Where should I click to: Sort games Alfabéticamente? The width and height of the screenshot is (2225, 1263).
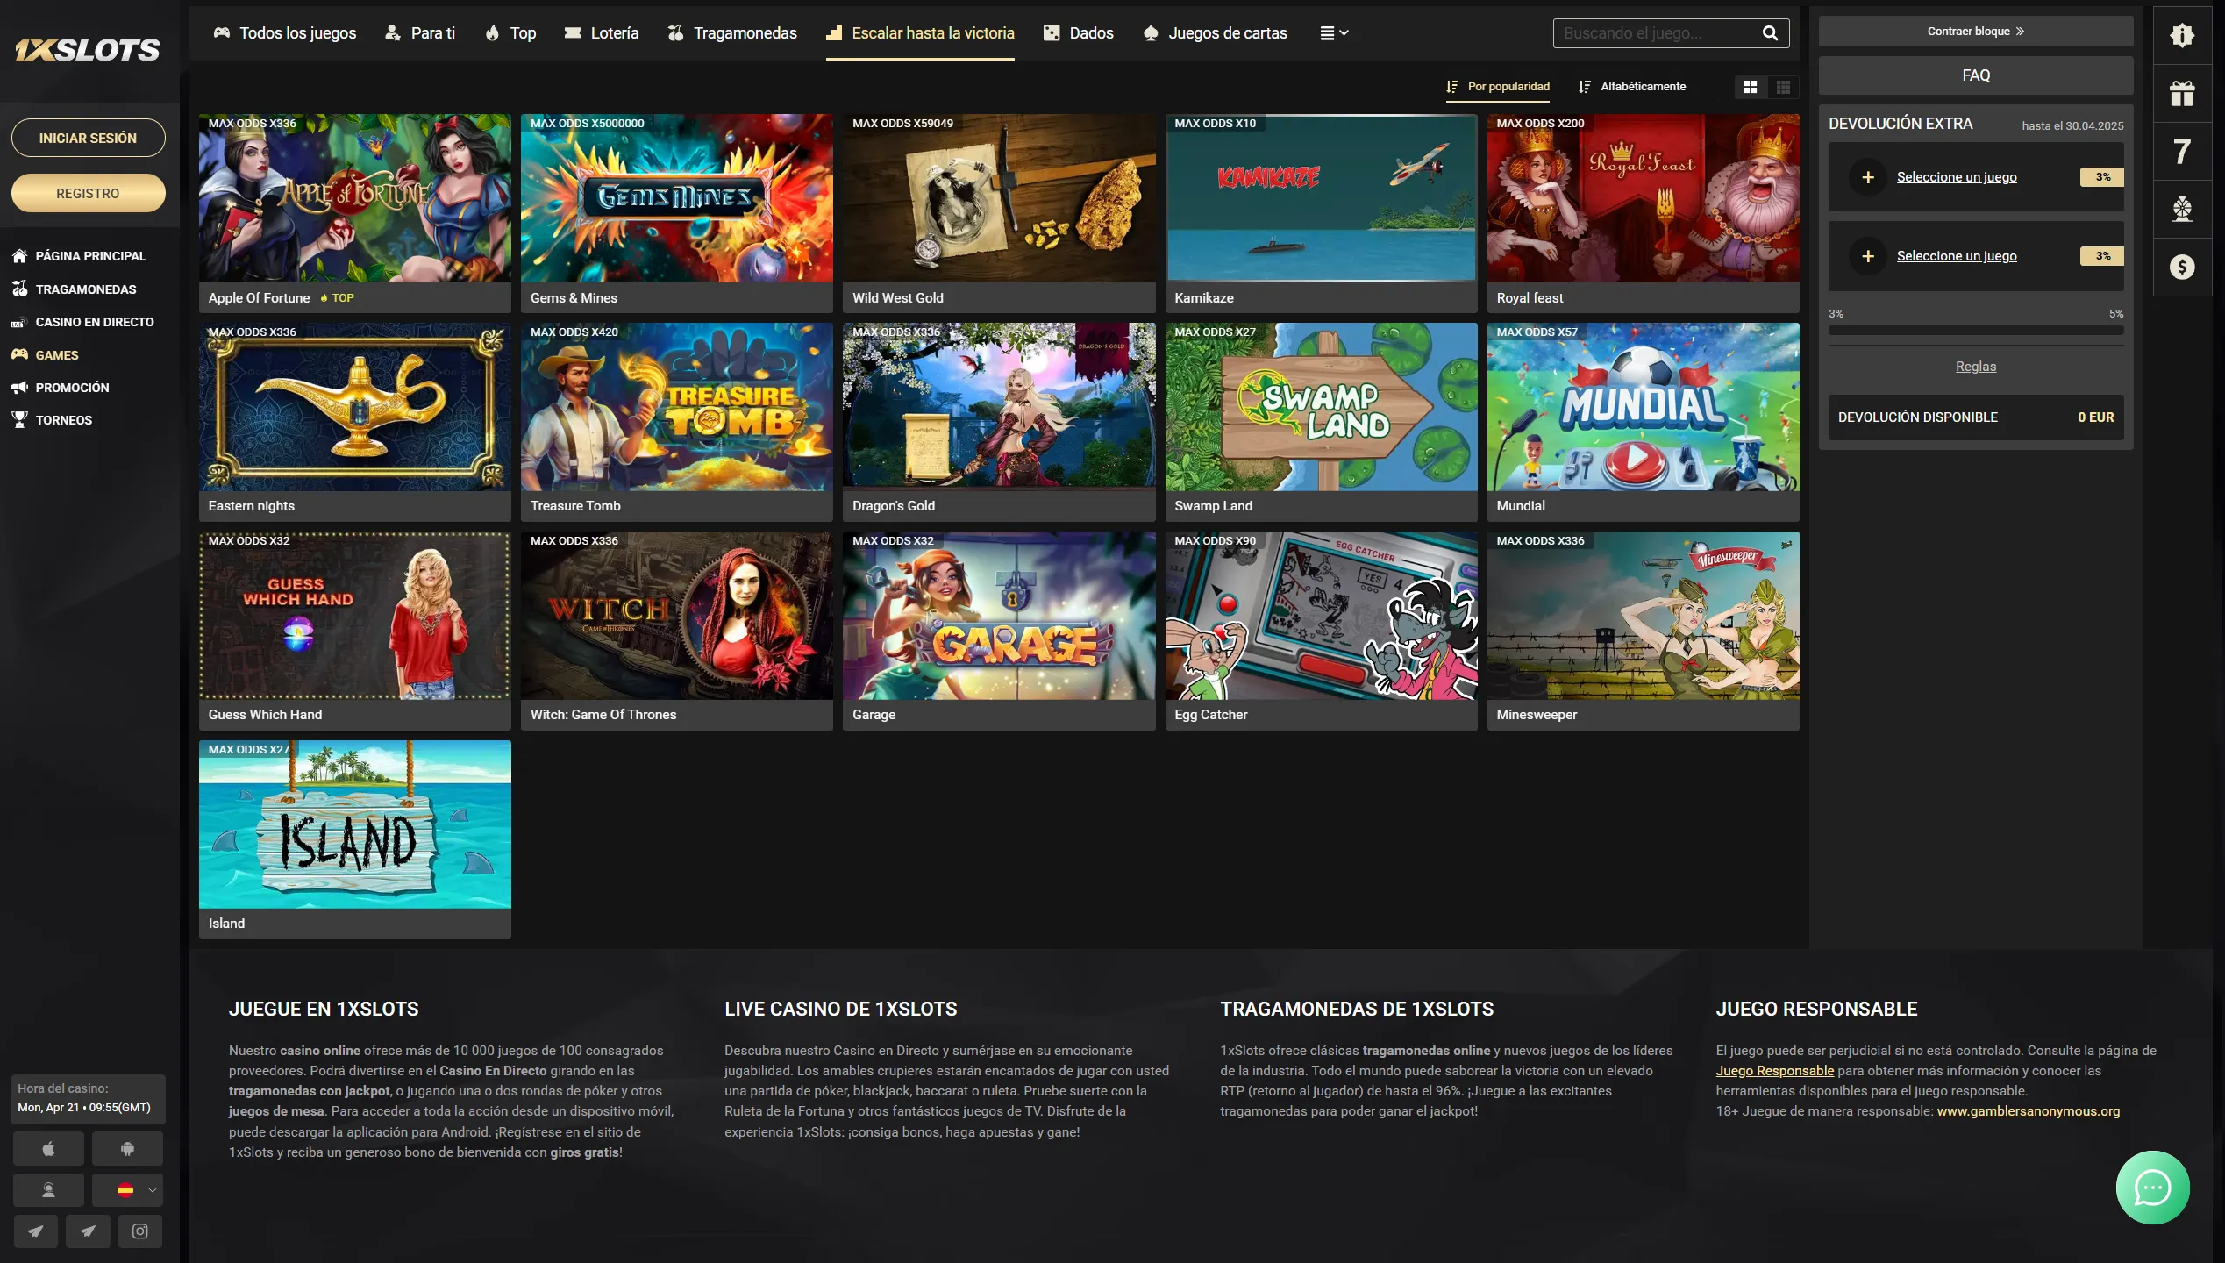(x=1632, y=87)
